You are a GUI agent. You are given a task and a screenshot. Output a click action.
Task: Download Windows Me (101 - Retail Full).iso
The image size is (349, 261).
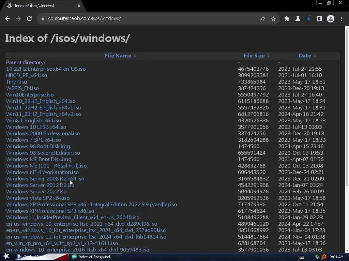click(46, 166)
